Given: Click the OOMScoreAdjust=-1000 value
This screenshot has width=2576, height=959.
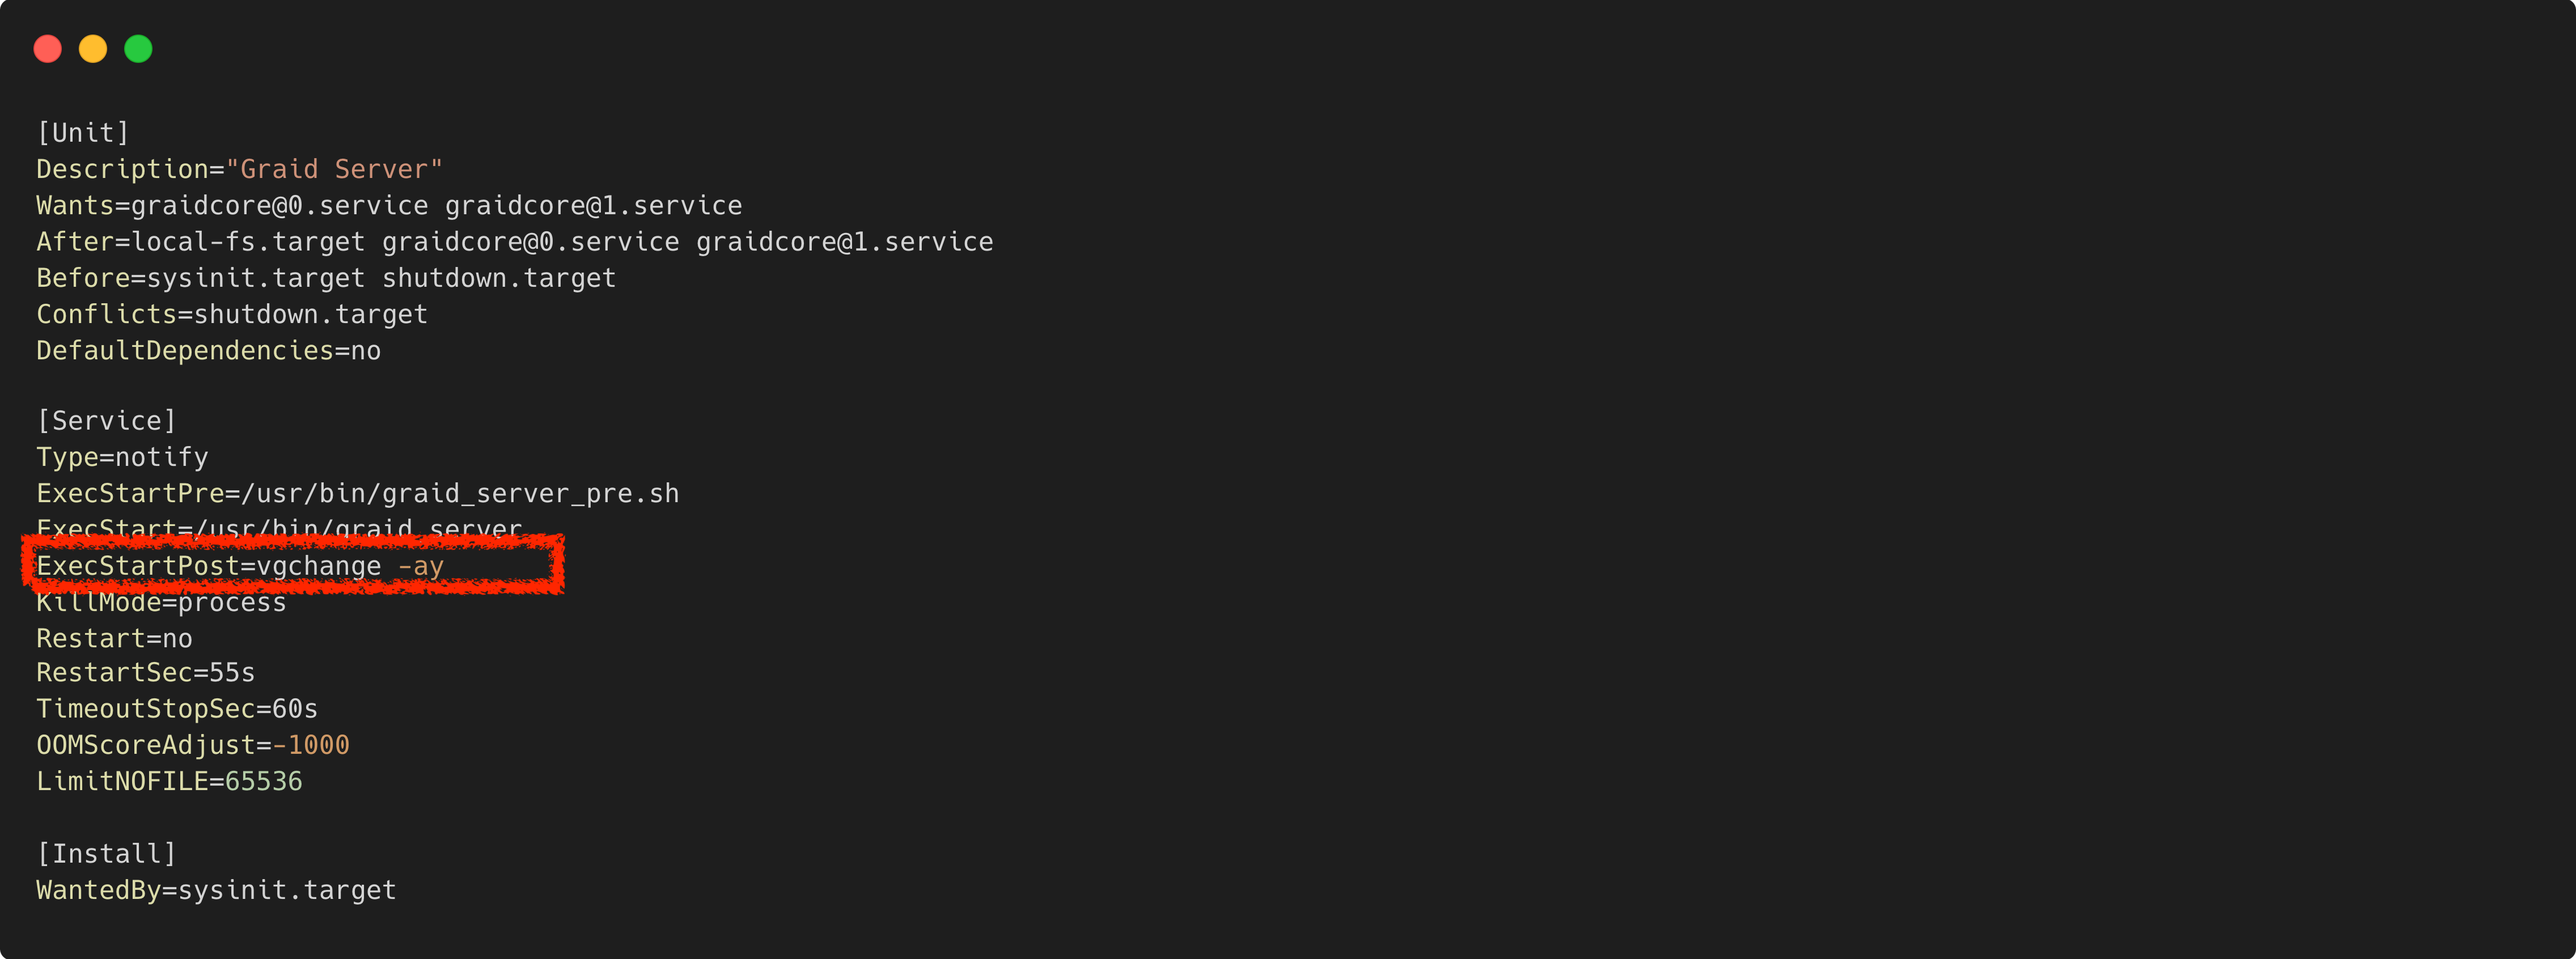Looking at the screenshot, I should tap(311, 745).
